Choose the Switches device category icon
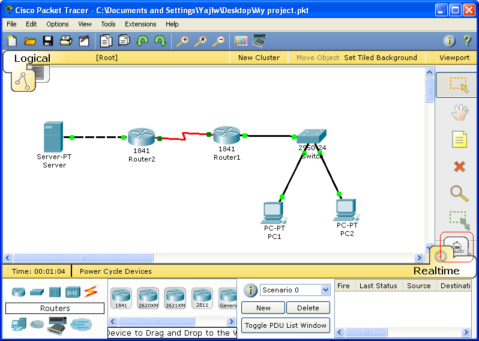The width and height of the screenshot is (479, 341). (37, 292)
